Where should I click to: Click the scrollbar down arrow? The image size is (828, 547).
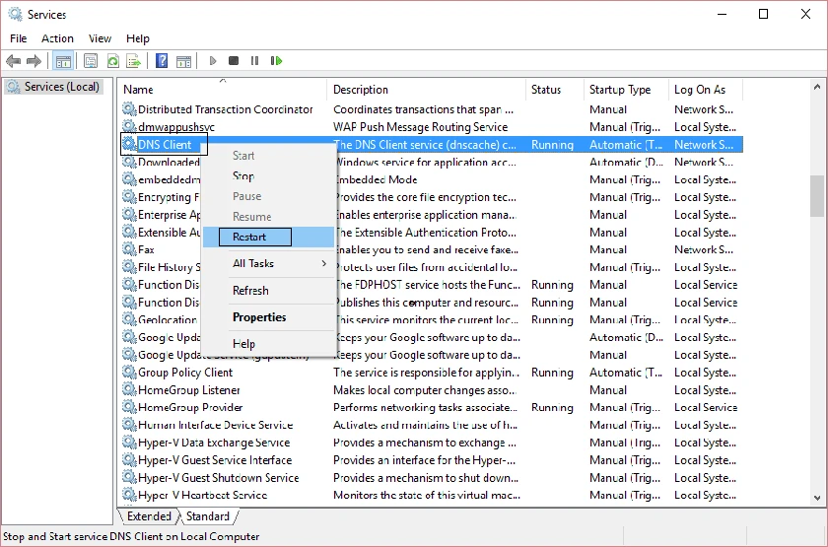pyautogui.click(x=817, y=498)
